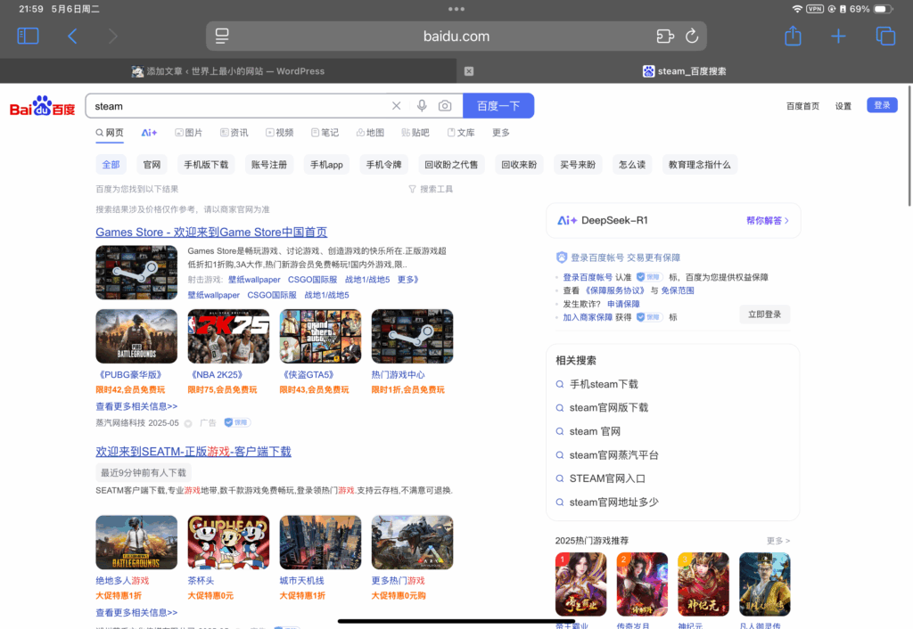The image size is (913, 629).
Task: Click 立即登录 button in guarantee panel
Action: point(764,314)
